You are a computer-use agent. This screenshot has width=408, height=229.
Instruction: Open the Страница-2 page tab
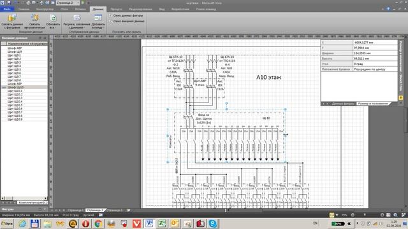(95, 211)
